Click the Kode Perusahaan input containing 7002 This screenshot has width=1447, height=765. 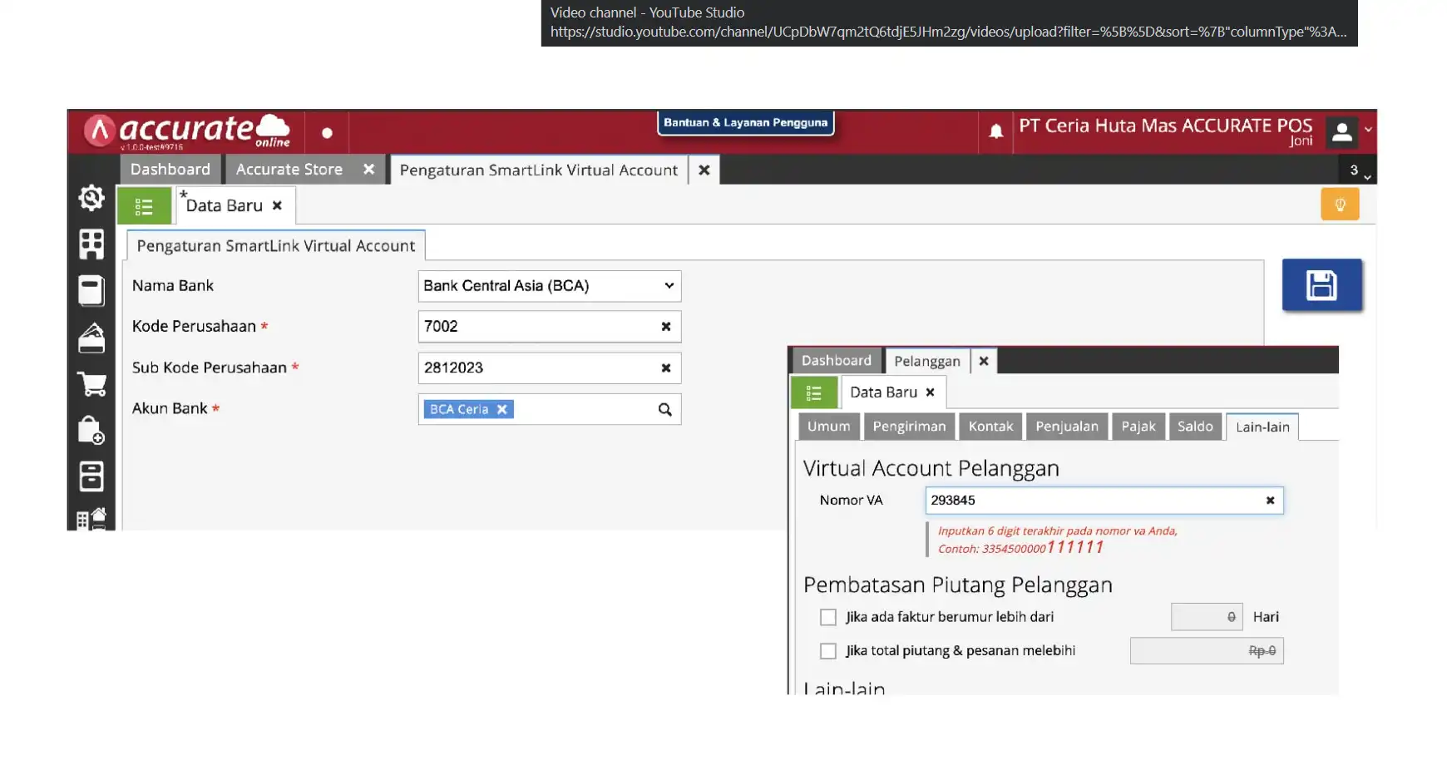point(550,327)
